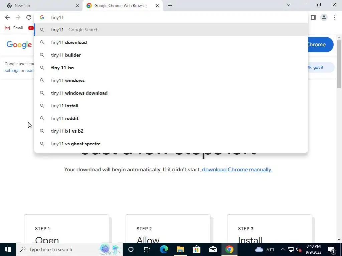Open Microsoft Store from taskbar

[x=196, y=249]
